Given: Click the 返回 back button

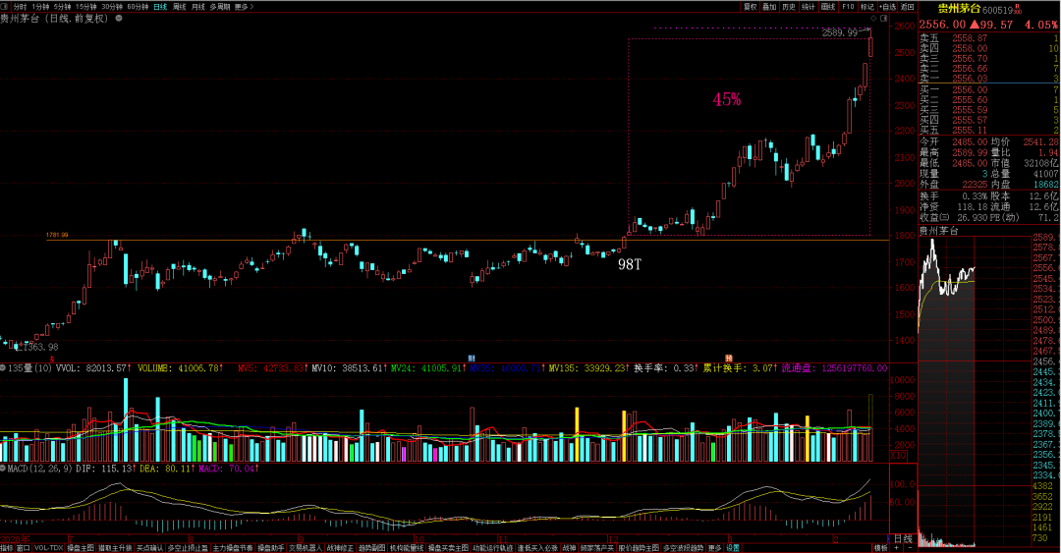Looking at the screenshot, I should (907, 7).
